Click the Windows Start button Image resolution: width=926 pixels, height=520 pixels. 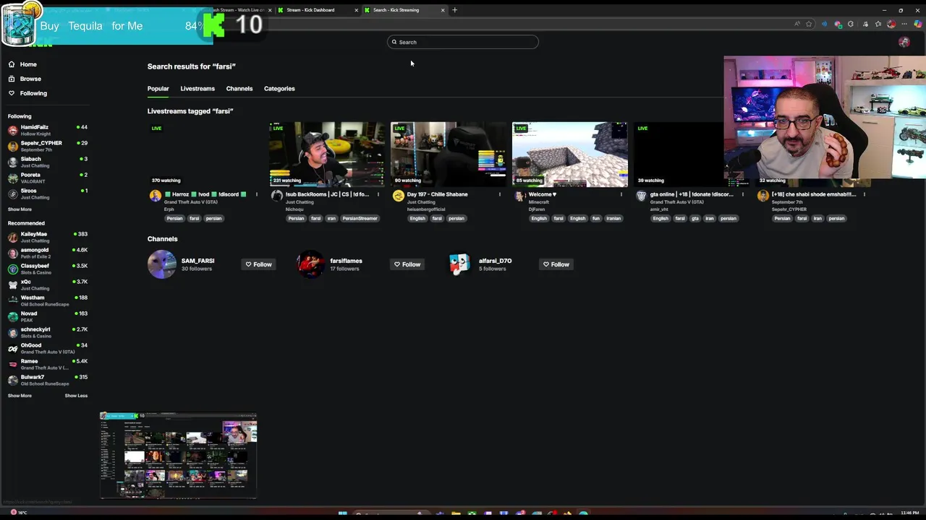[x=343, y=514]
